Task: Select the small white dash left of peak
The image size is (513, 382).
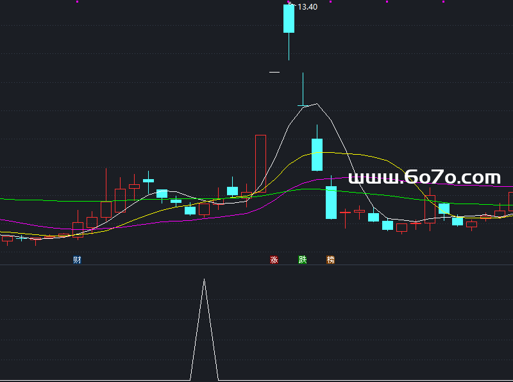Action: [x=274, y=73]
